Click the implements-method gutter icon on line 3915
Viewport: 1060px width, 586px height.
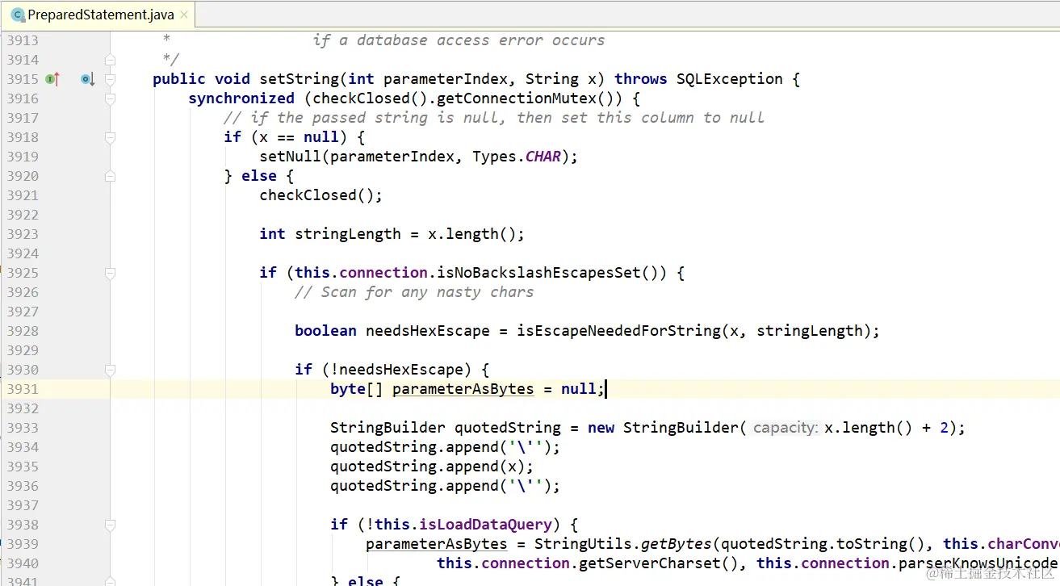click(x=52, y=79)
